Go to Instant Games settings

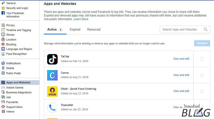15,87
